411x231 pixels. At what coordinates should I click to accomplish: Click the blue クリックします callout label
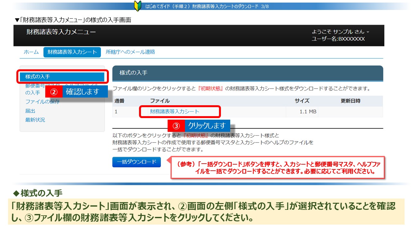pos(207,125)
